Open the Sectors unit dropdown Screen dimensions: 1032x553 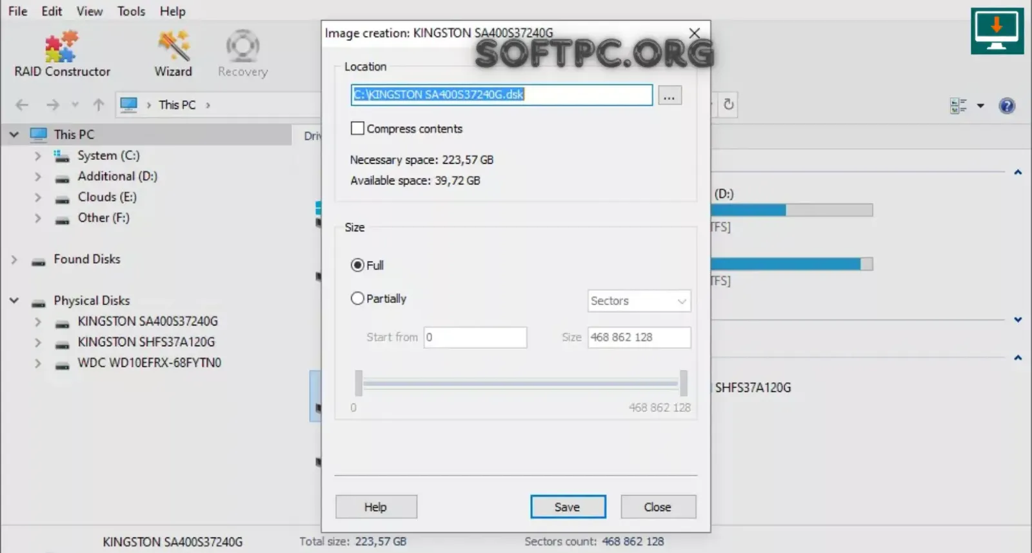pyautogui.click(x=639, y=301)
